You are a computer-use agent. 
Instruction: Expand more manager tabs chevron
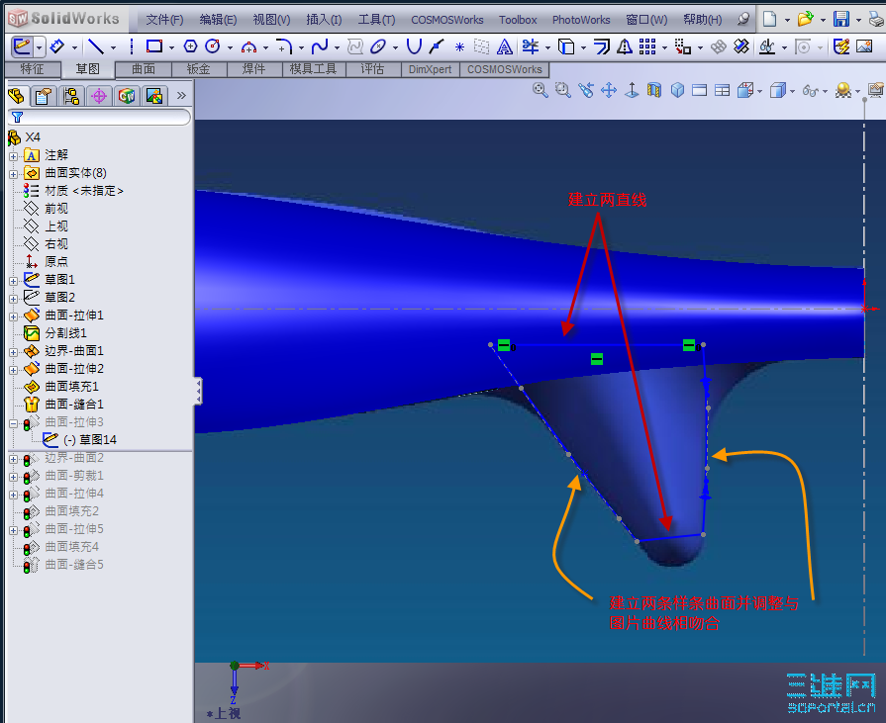[181, 95]
